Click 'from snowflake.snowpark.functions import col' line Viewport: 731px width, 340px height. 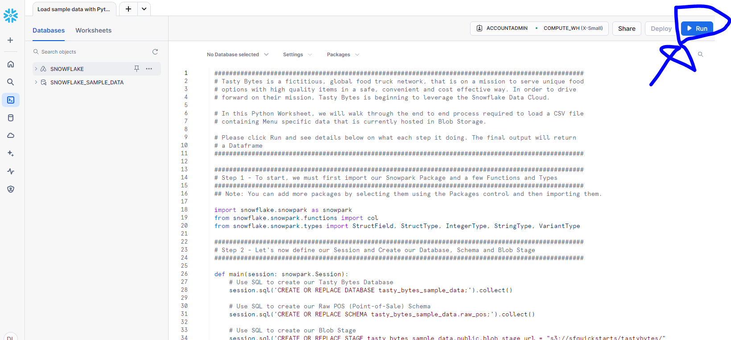[296, 218]
